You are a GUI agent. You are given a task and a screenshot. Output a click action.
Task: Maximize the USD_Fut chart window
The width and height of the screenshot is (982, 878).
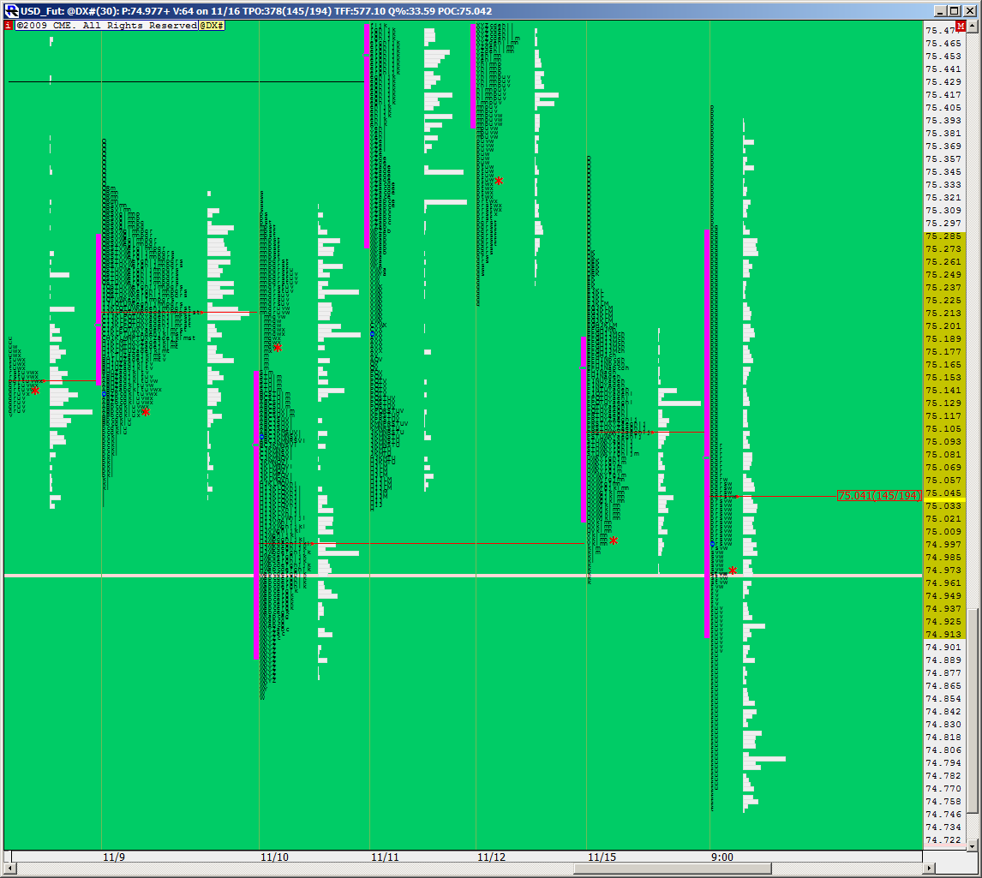tap(955, 11)
